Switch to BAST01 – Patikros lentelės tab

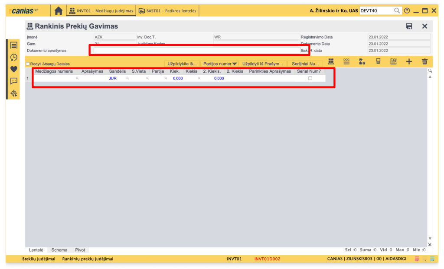tap(167, 11)
